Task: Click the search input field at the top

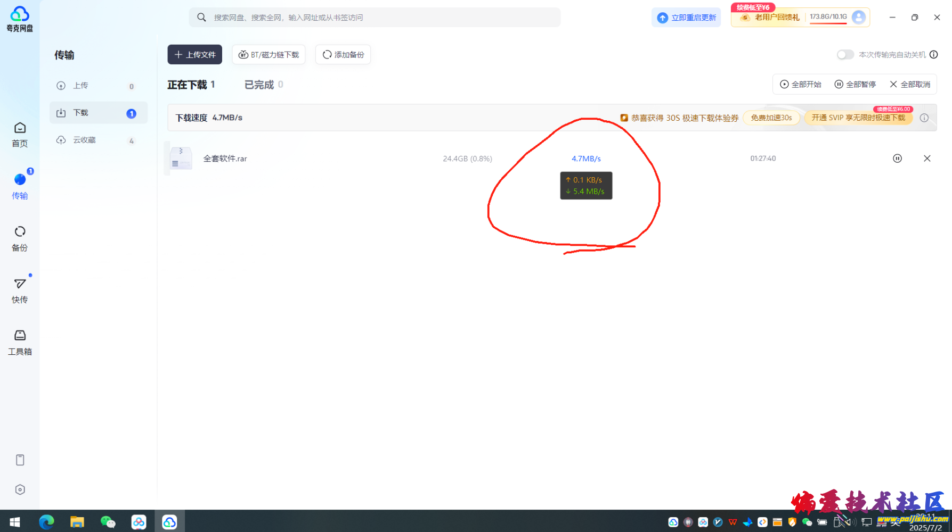Action: [x=375, y=17]
